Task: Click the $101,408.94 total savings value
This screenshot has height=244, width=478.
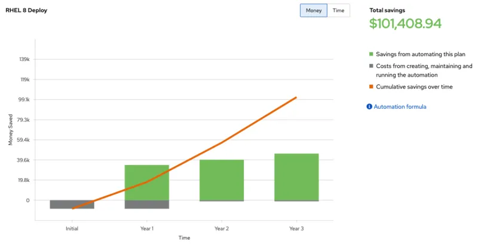Action: (x=405, y=23)
